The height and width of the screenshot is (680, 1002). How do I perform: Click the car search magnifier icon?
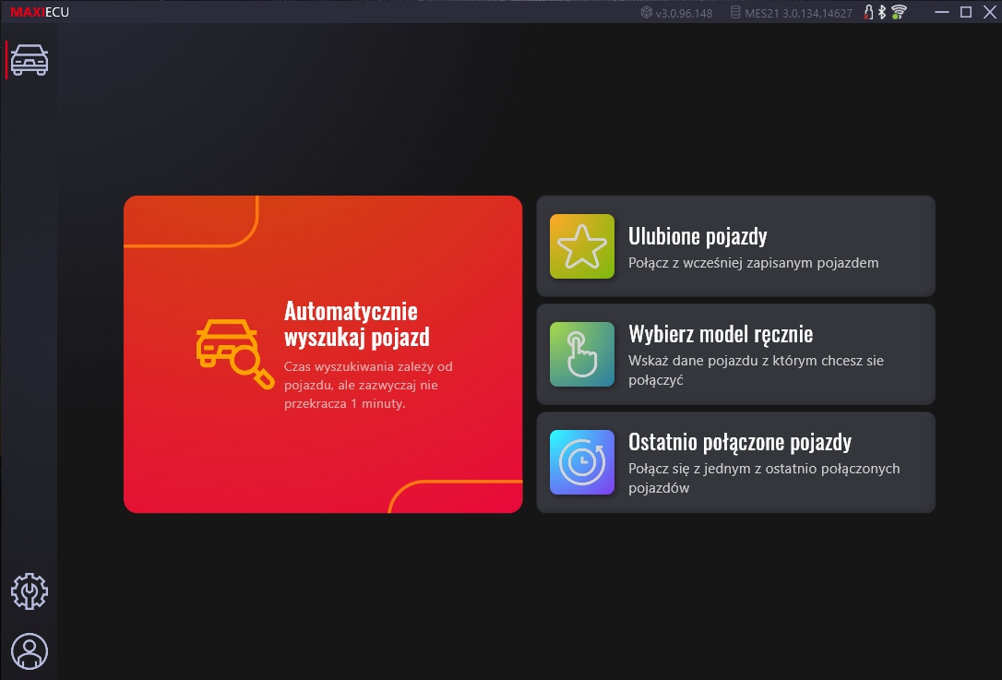(x=235, y=353)
